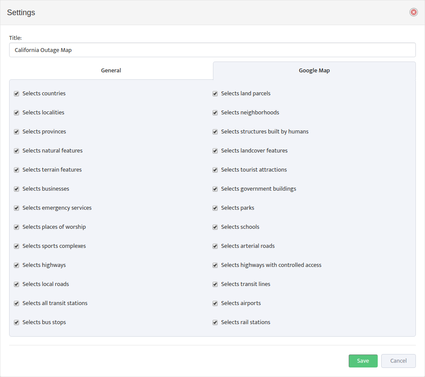This screenshot has height=377, width=425.
Task: Toggle Selects government buildings checkbox
Action: [215, 189]
